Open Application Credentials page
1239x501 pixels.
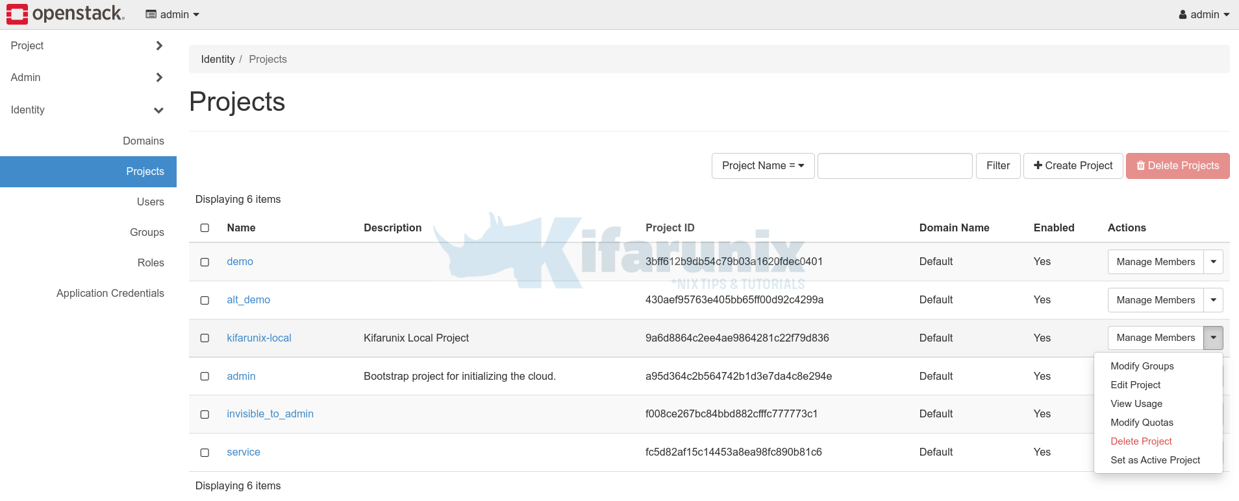[x=110, y=293]
